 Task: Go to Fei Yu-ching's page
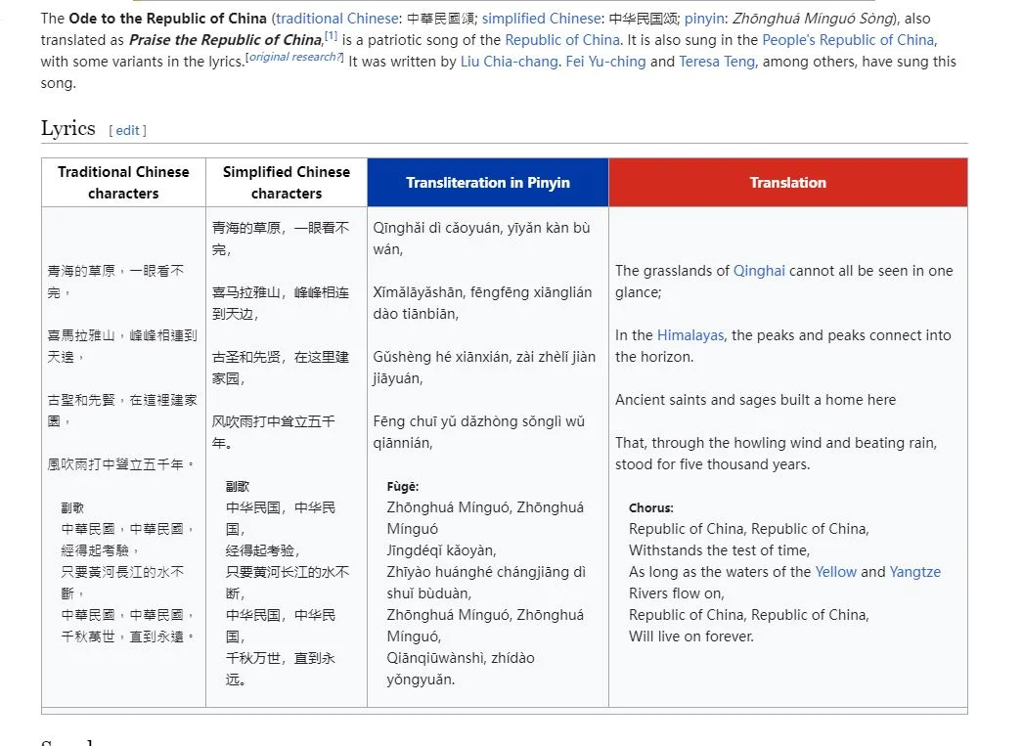pyautogui.click(x=605, y=62)
